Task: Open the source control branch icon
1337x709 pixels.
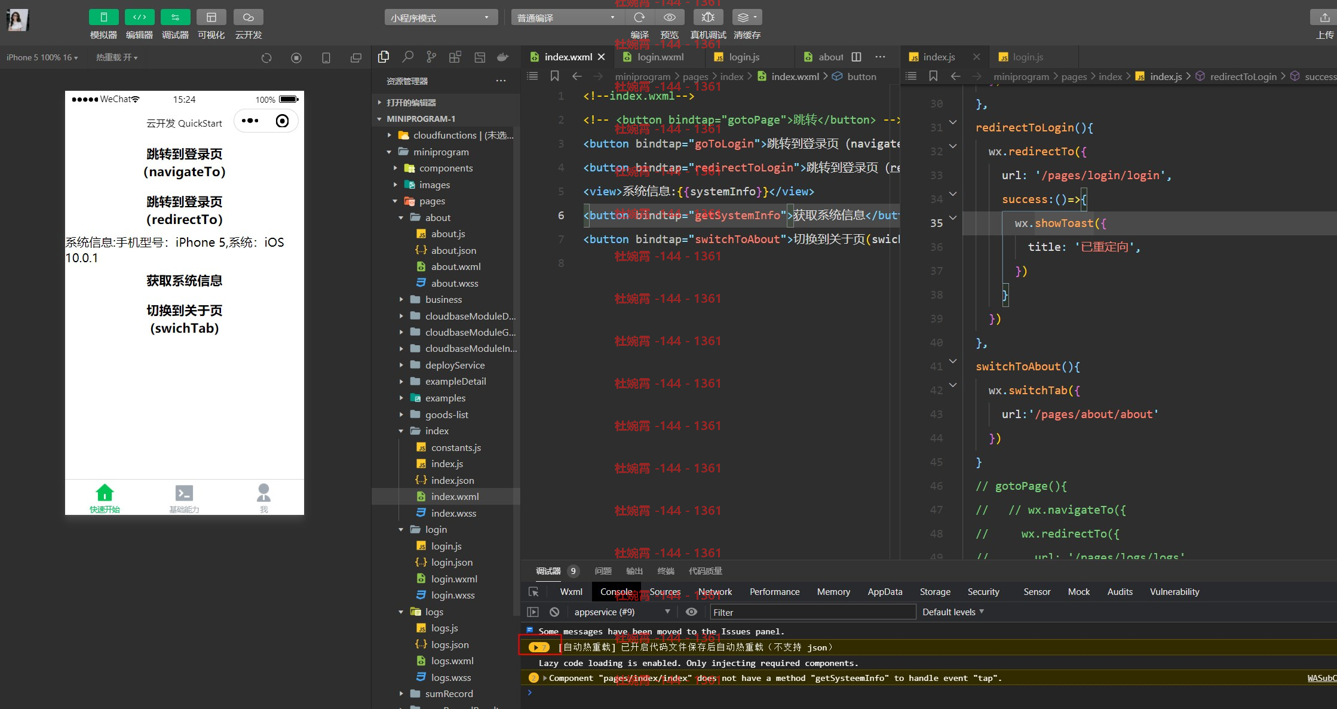Action: click(431, 57)
